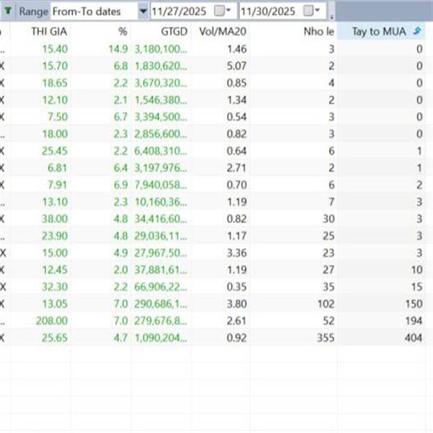This screenshot has height=433, width=433.
Task: Select the Nho le value 30
Action: pos(329,219)
